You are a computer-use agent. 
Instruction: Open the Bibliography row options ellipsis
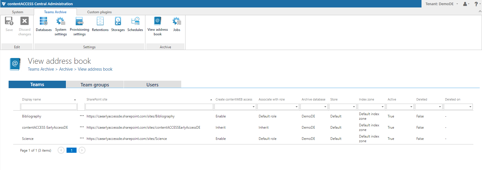tap(82, 116)
